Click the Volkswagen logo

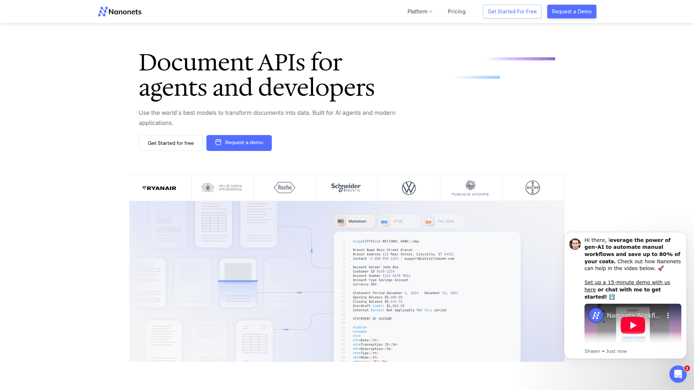(x=409, y=188)
